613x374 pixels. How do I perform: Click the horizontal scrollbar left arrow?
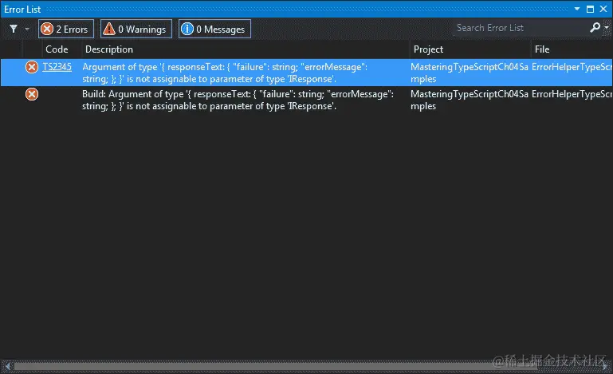pyautogui.click(x=7, y=367)
